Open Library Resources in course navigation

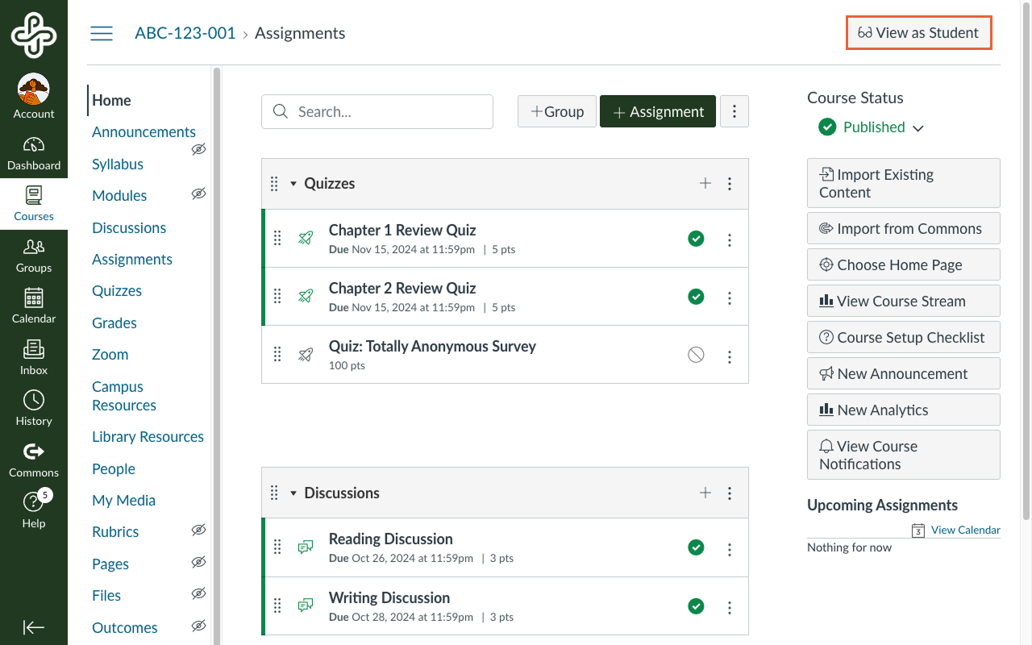tap(148, 436)
